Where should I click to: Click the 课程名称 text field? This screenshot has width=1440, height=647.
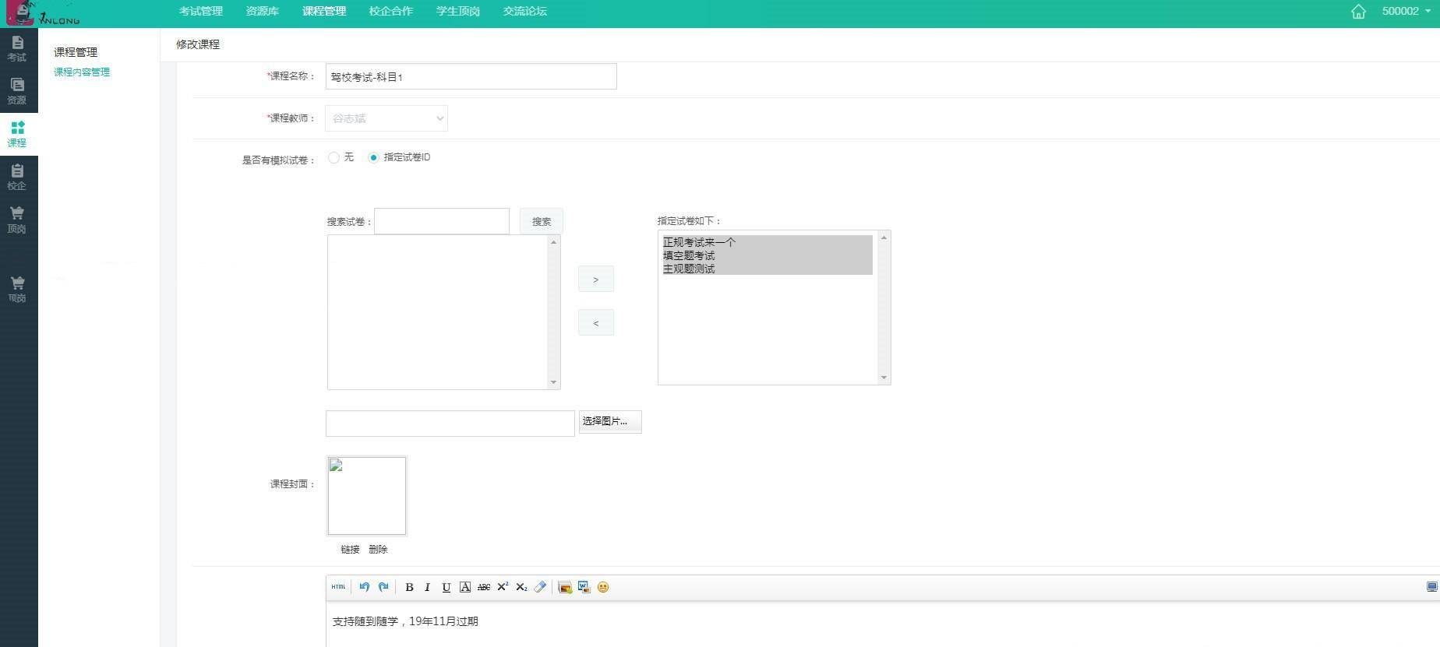tap(471, 76)
